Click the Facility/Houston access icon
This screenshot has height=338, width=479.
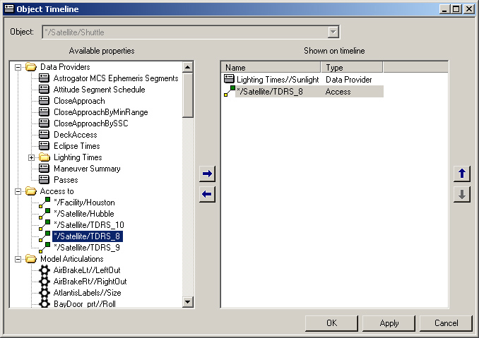[44, 203]
